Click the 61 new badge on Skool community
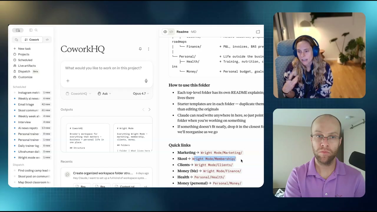 pyautogui.click(x=46, y=110)
